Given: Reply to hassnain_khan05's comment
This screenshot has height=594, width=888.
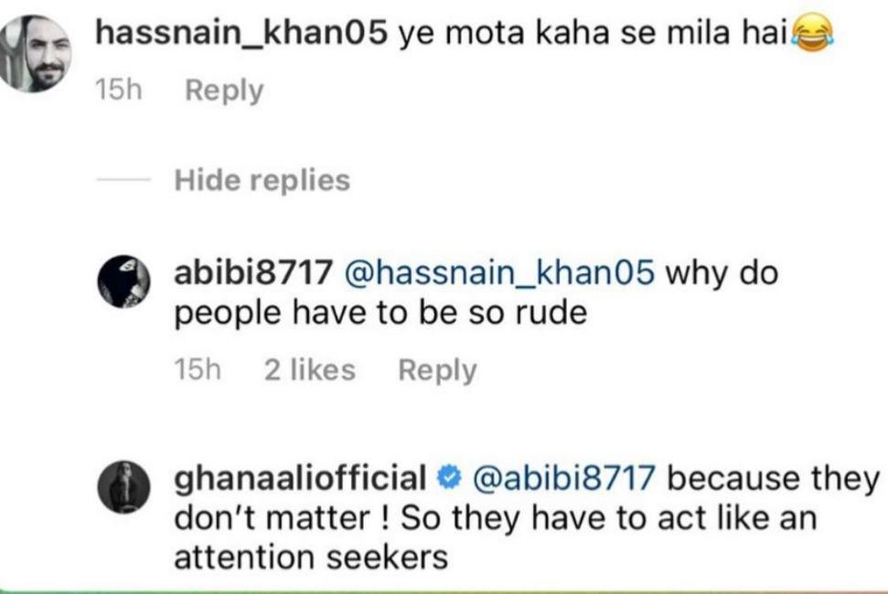Looking at the screenshot, I should 224,90.
